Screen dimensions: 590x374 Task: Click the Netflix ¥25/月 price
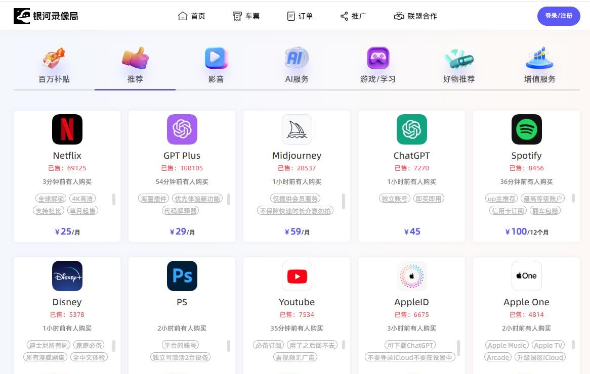click(67, 231)
